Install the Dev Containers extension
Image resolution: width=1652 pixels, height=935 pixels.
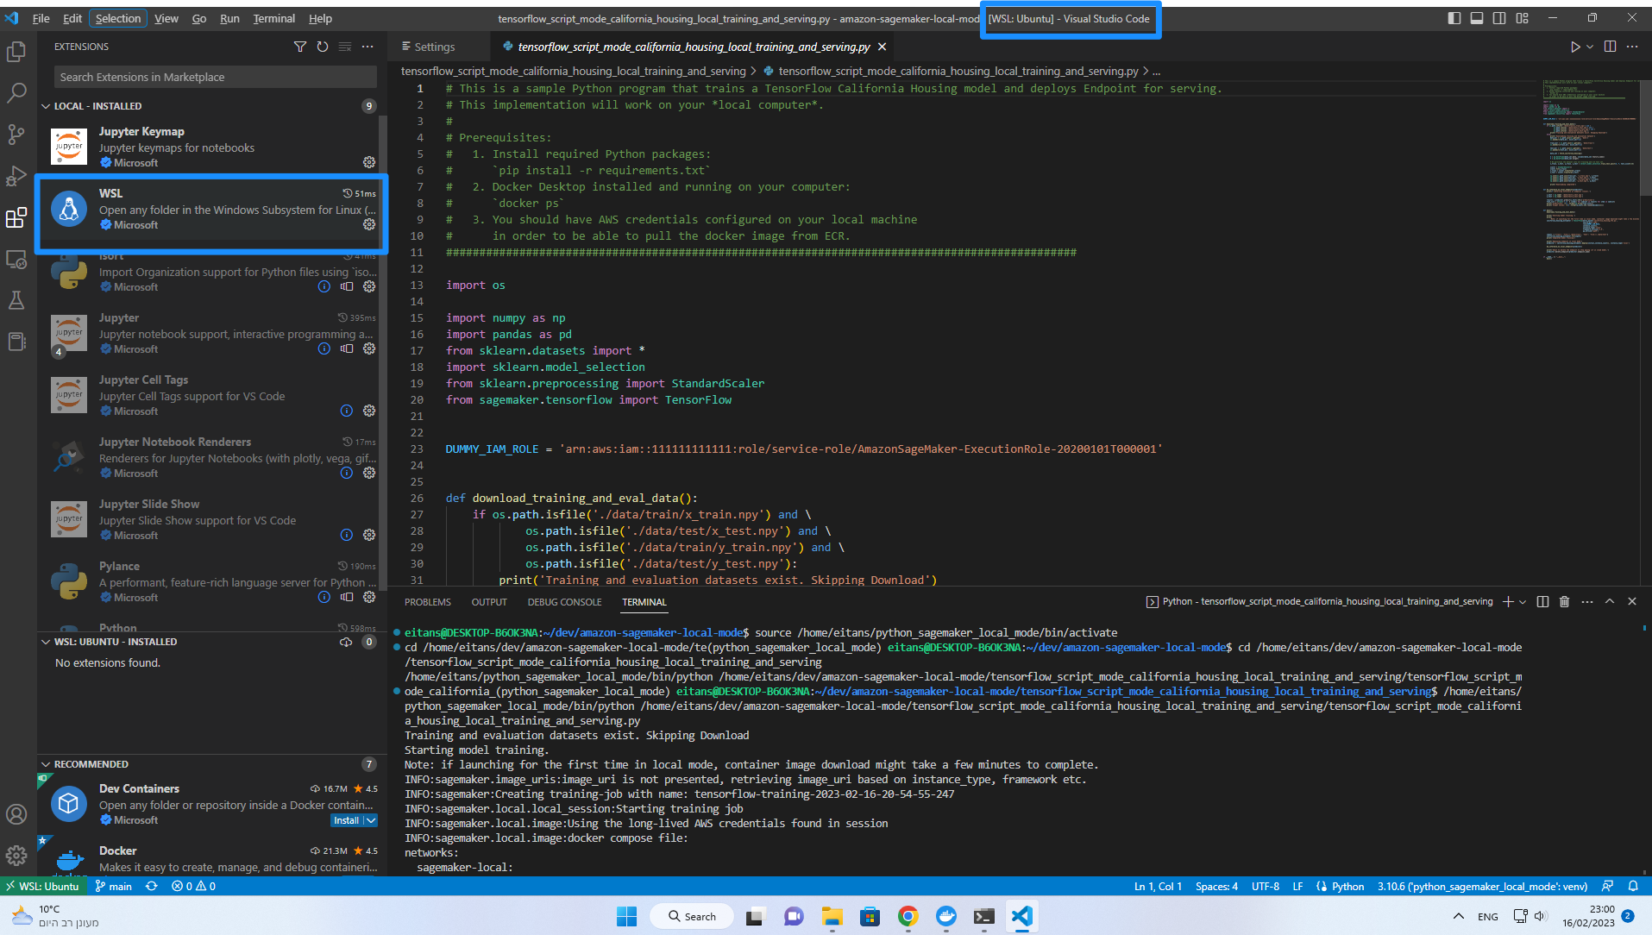[347, 820]
